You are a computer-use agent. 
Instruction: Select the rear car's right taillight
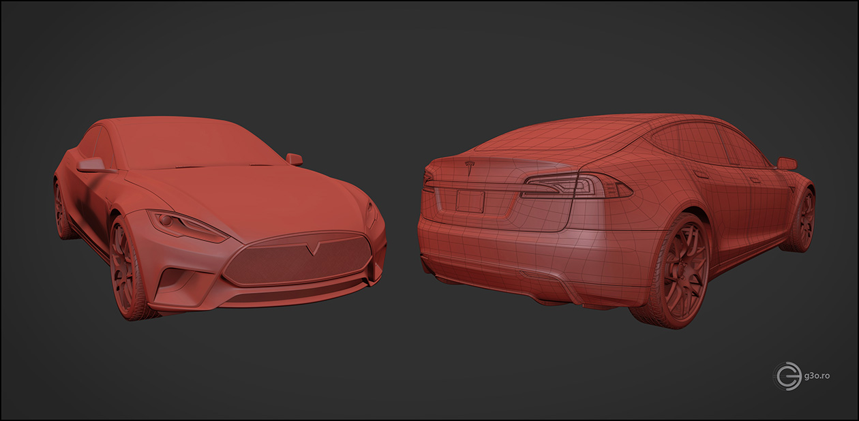[x=573, y=185]
